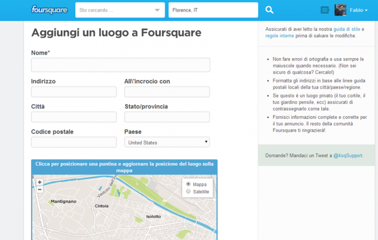The image size is (378, 240).
Task: Open the @4sqSupport Twitter link
Action: [348, 156]
